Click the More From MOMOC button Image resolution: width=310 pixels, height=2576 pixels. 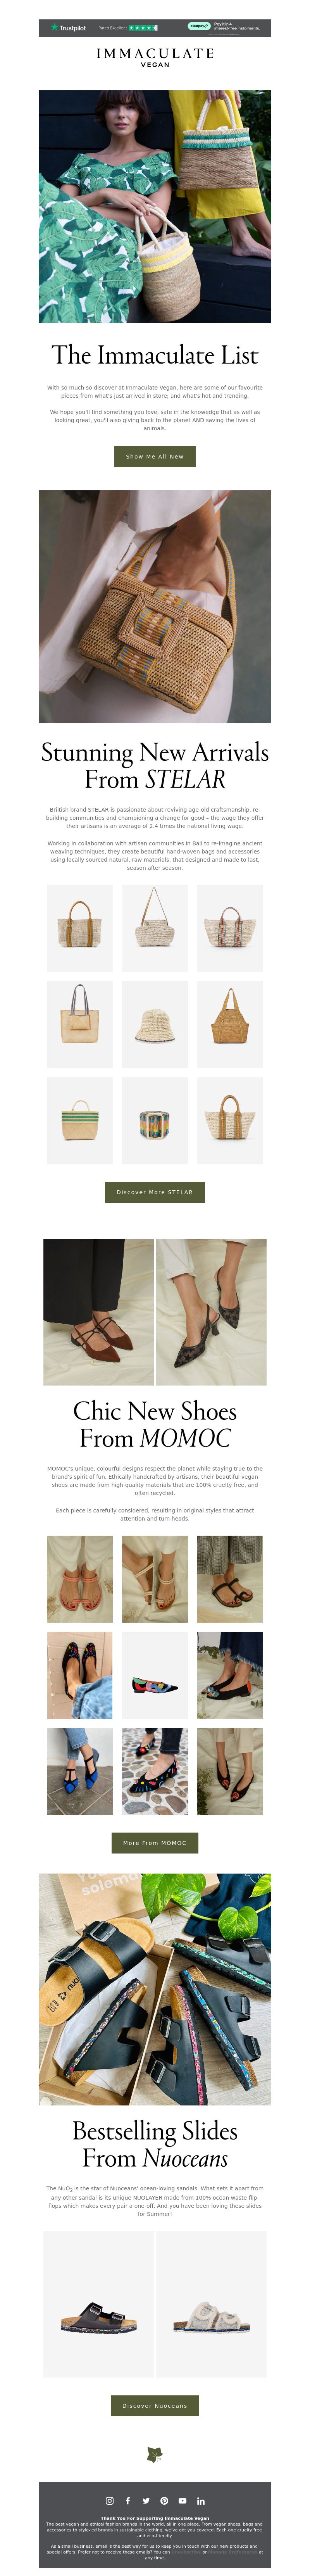tap(155, 1842)
